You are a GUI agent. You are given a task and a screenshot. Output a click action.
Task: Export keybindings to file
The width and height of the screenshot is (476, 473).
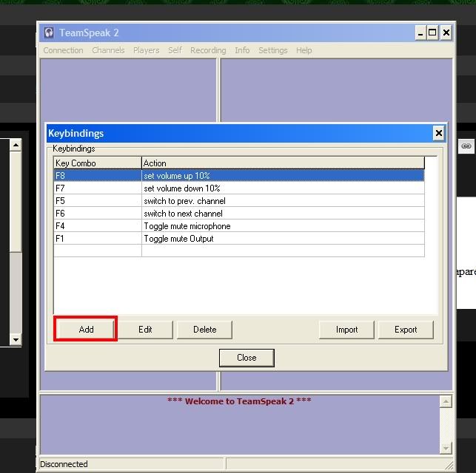(x=406, y=330)
